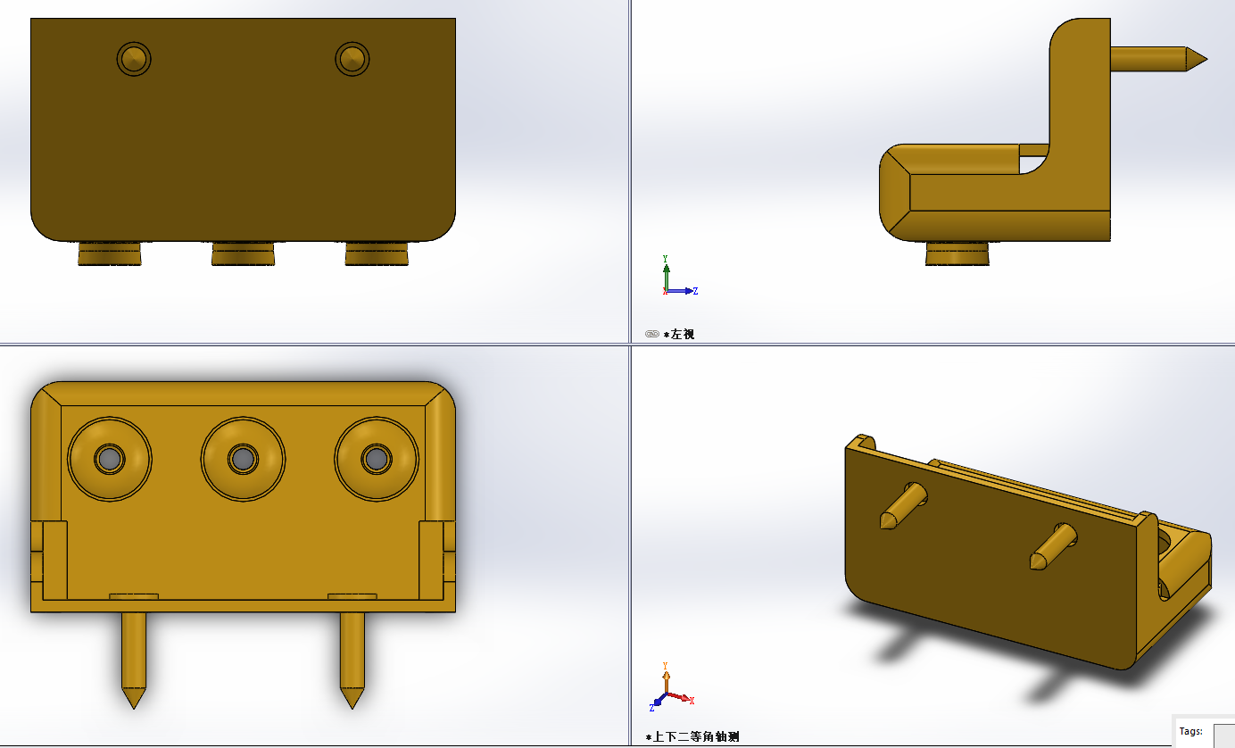Click the Tags: label
Screen dimensions: 1235x748
(1190, 731)
